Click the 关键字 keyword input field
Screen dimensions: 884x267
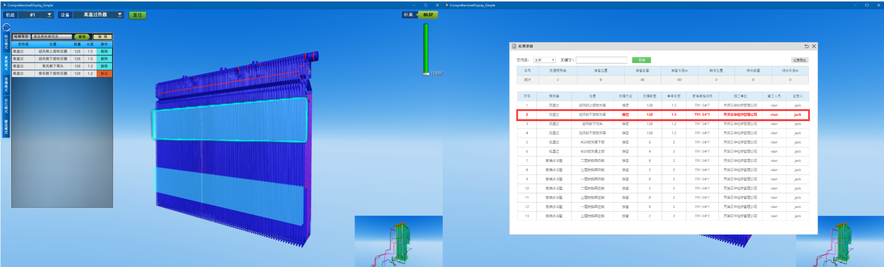601,60
